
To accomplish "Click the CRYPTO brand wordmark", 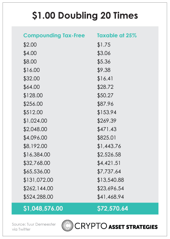I will coord(90,226).
